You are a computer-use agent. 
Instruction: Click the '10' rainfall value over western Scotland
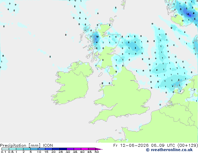click(97, 37)
